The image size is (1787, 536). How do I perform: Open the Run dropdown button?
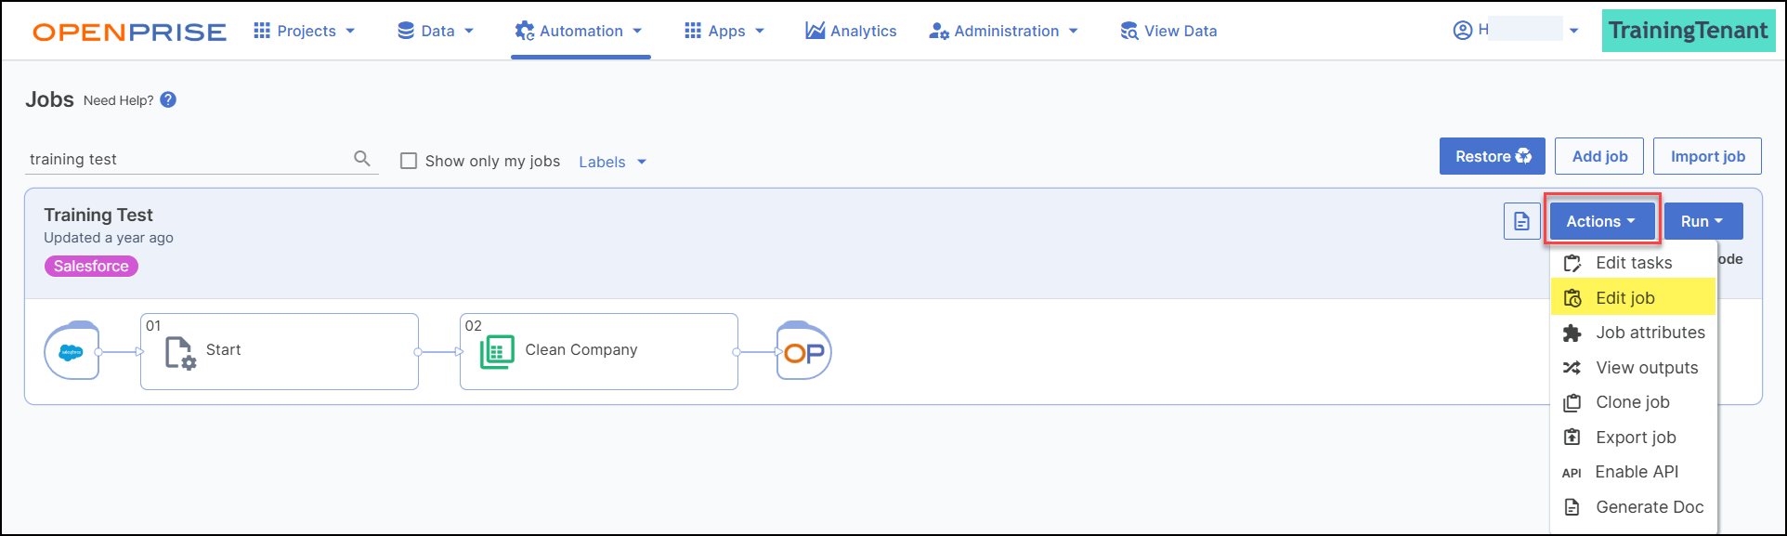click(x=1702, y=221)
